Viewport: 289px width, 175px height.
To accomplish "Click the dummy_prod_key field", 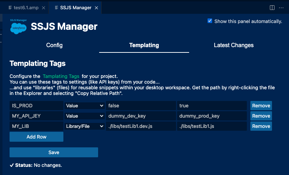I will (212, 116).
